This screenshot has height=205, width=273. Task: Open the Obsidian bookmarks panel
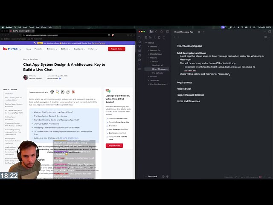click(162, 32)
